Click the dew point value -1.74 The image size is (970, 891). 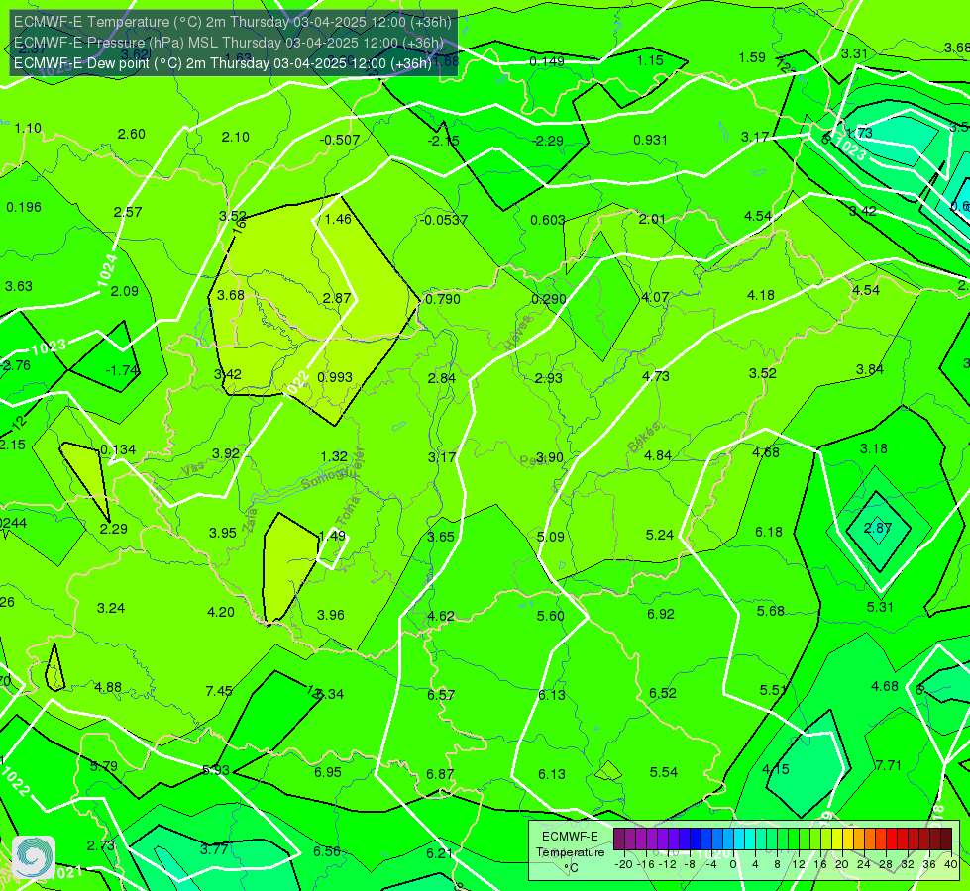[123, 370]
